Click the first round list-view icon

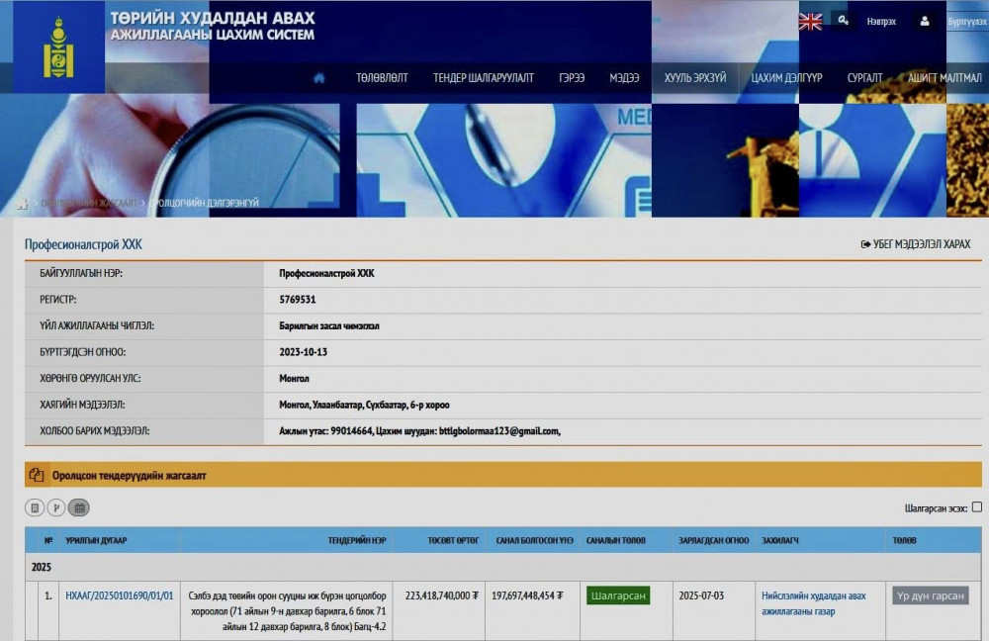coord(35,507)
